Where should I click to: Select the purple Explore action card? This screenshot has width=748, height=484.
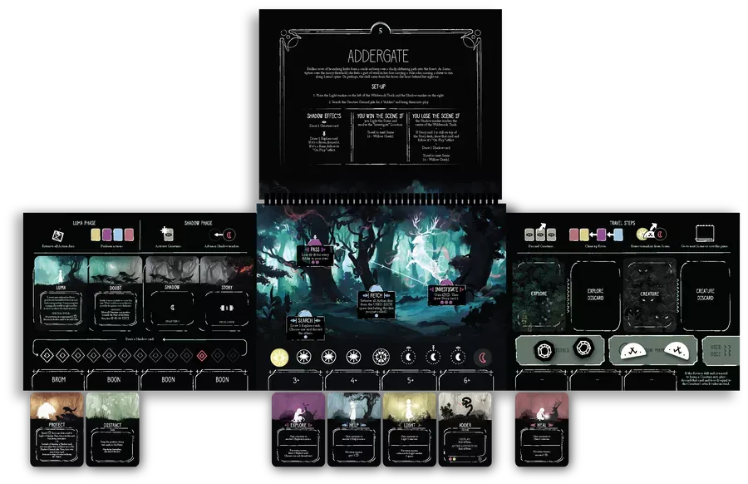298,429
